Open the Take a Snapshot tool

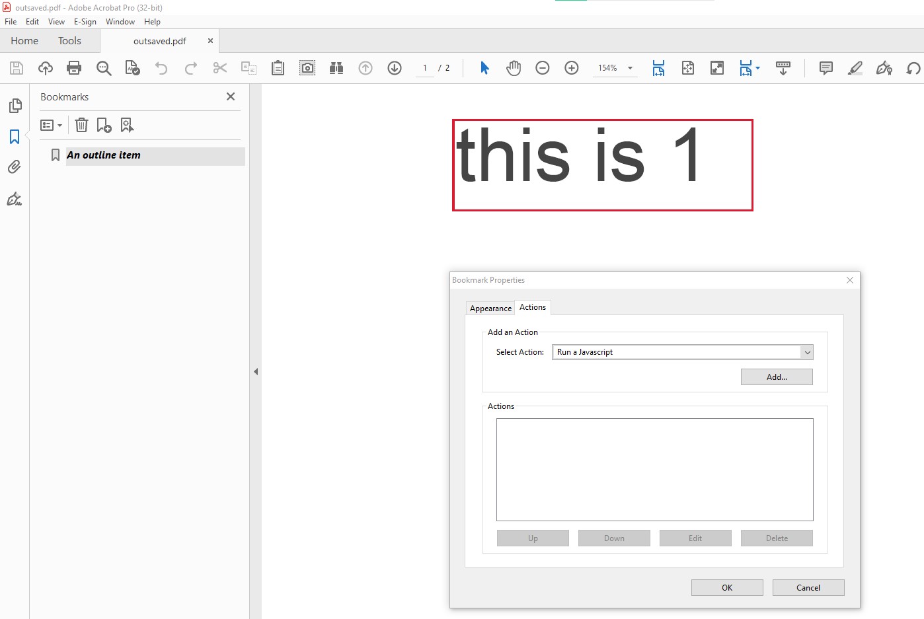pos(307,68)
